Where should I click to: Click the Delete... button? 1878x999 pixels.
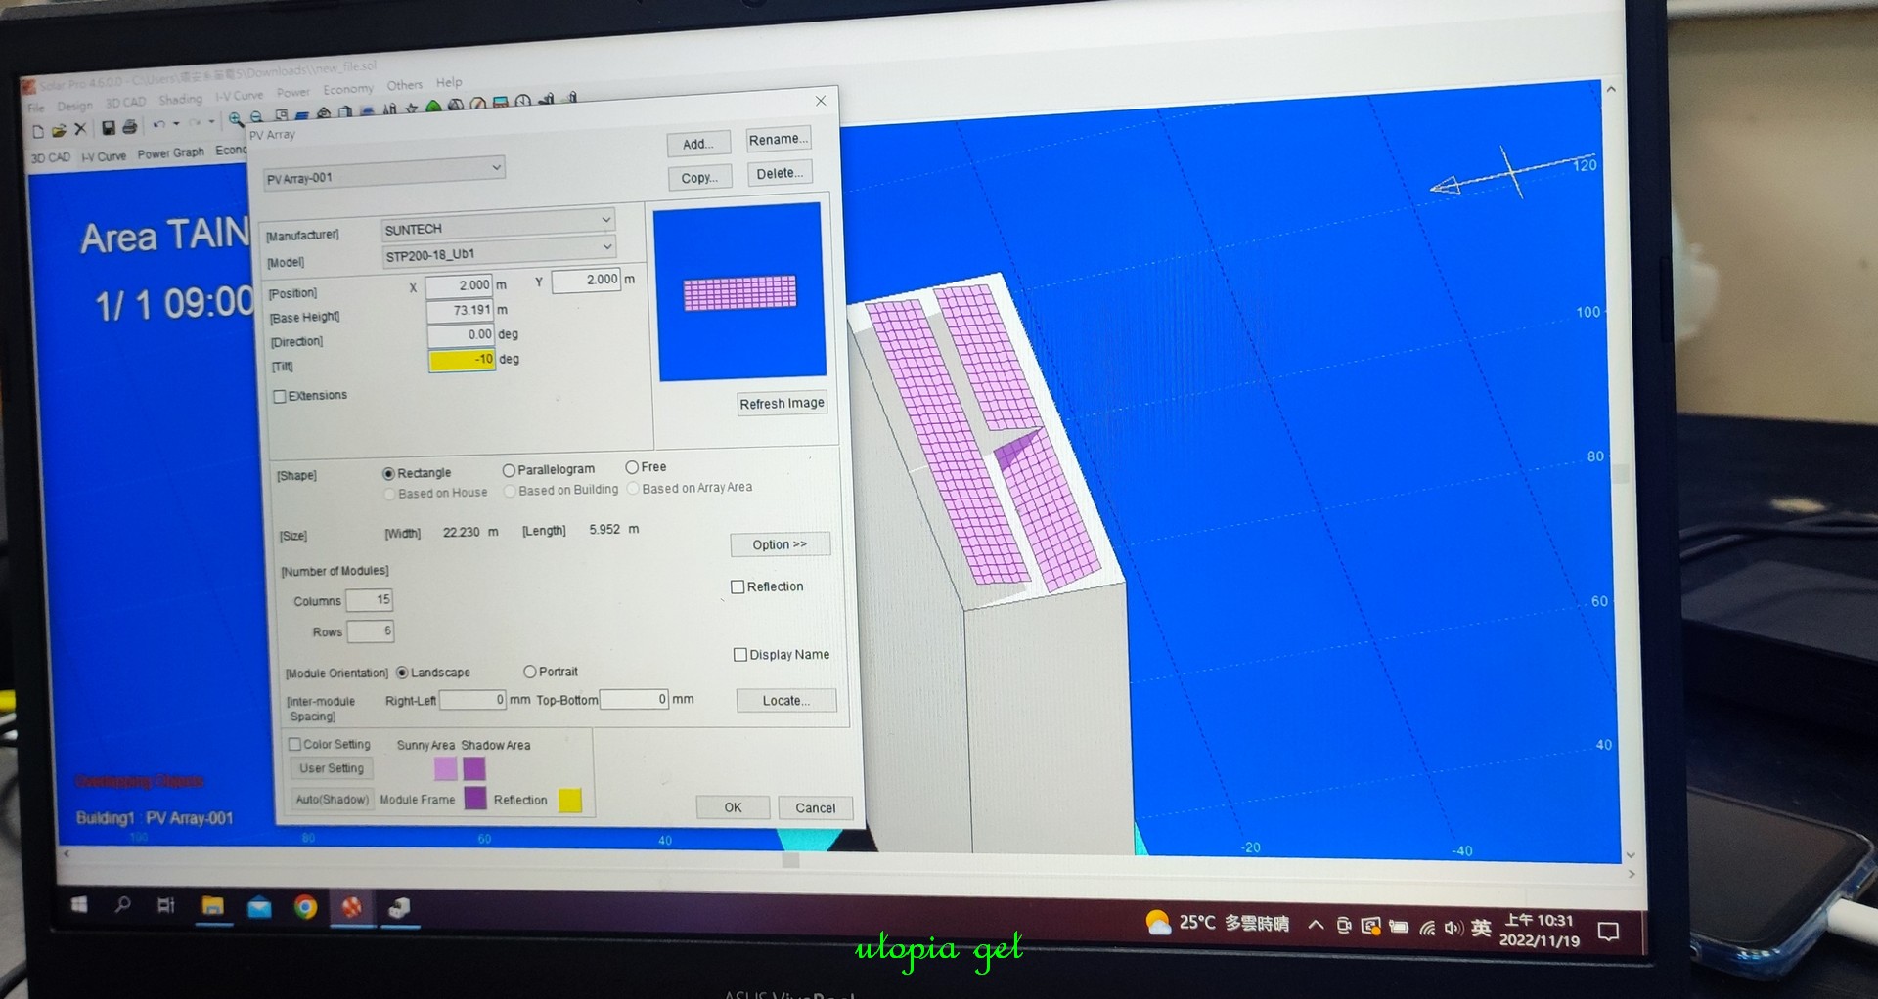pyautogui.click(x=780, y=174)
